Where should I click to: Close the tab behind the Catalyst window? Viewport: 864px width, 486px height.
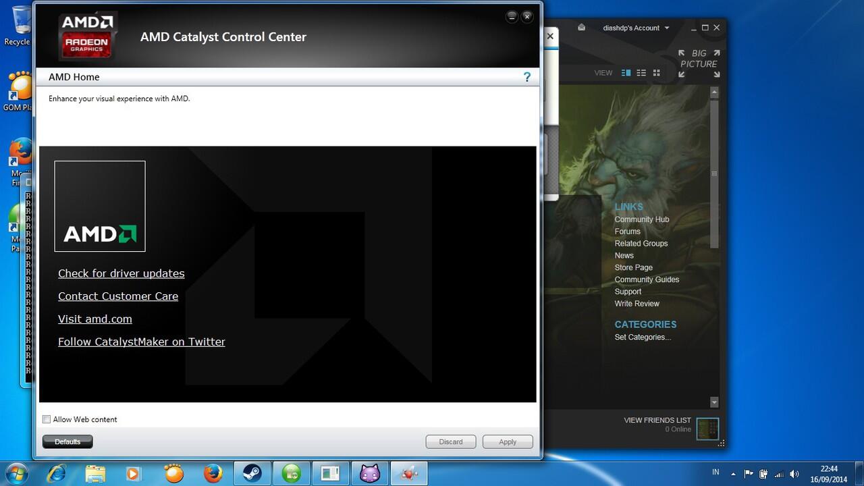tap(550, 36)
